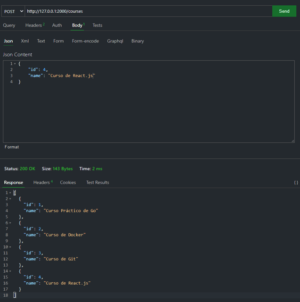Click "Curso Práctico de Go" in response
Screen dimensions: 300x302
click(x=71, y=211)
